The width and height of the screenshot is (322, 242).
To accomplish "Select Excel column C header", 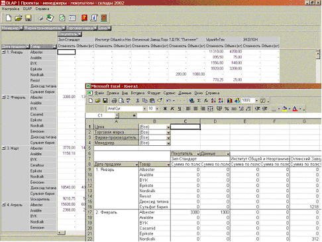I will click(x=186, y=121).
